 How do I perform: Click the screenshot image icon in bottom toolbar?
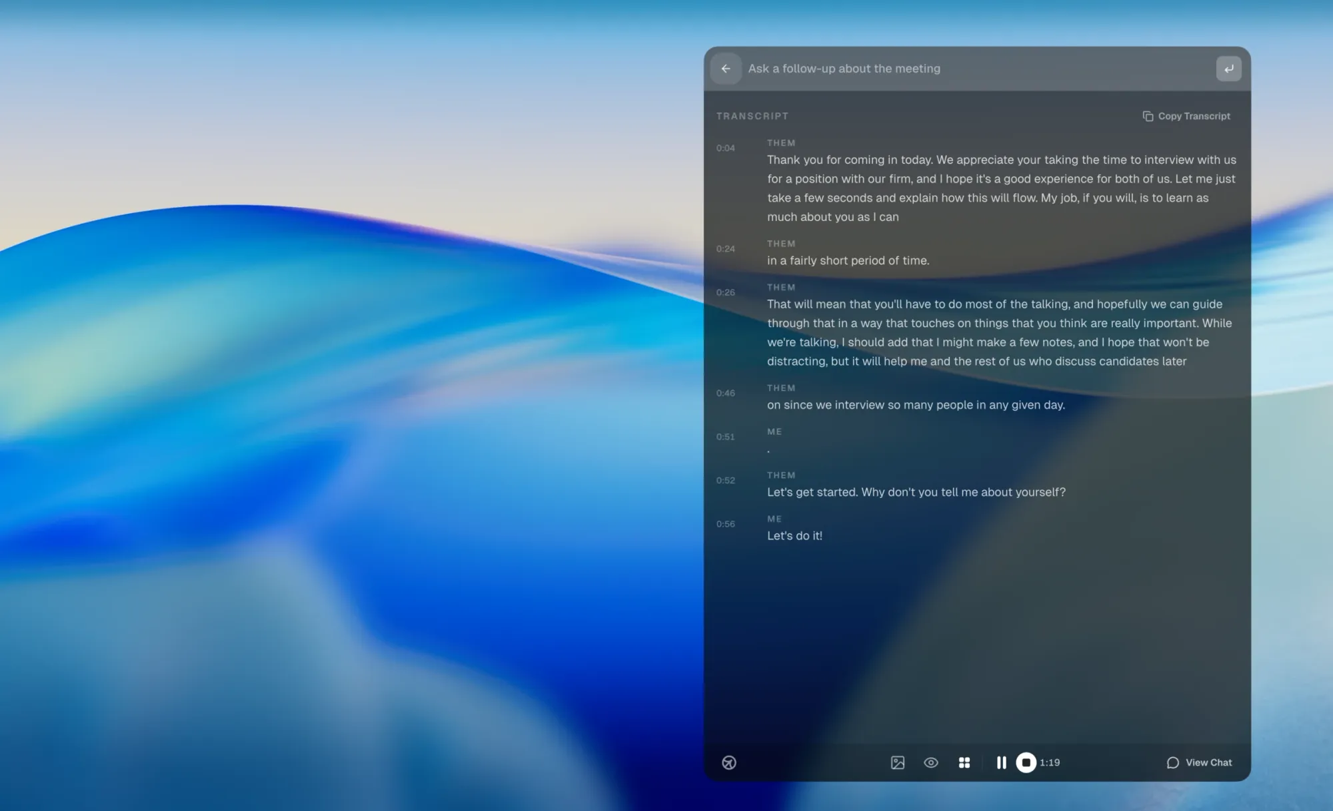pos(898,762)
